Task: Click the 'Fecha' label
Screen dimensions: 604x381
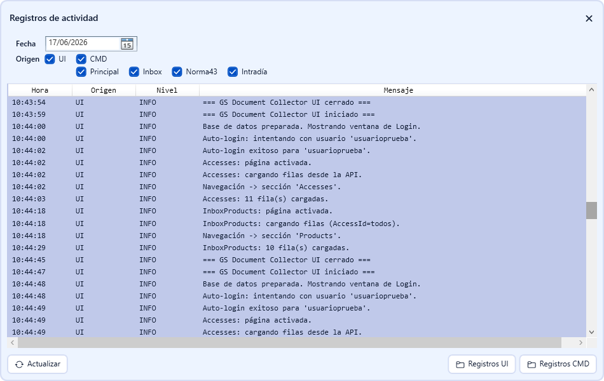Action: point(25,44)
